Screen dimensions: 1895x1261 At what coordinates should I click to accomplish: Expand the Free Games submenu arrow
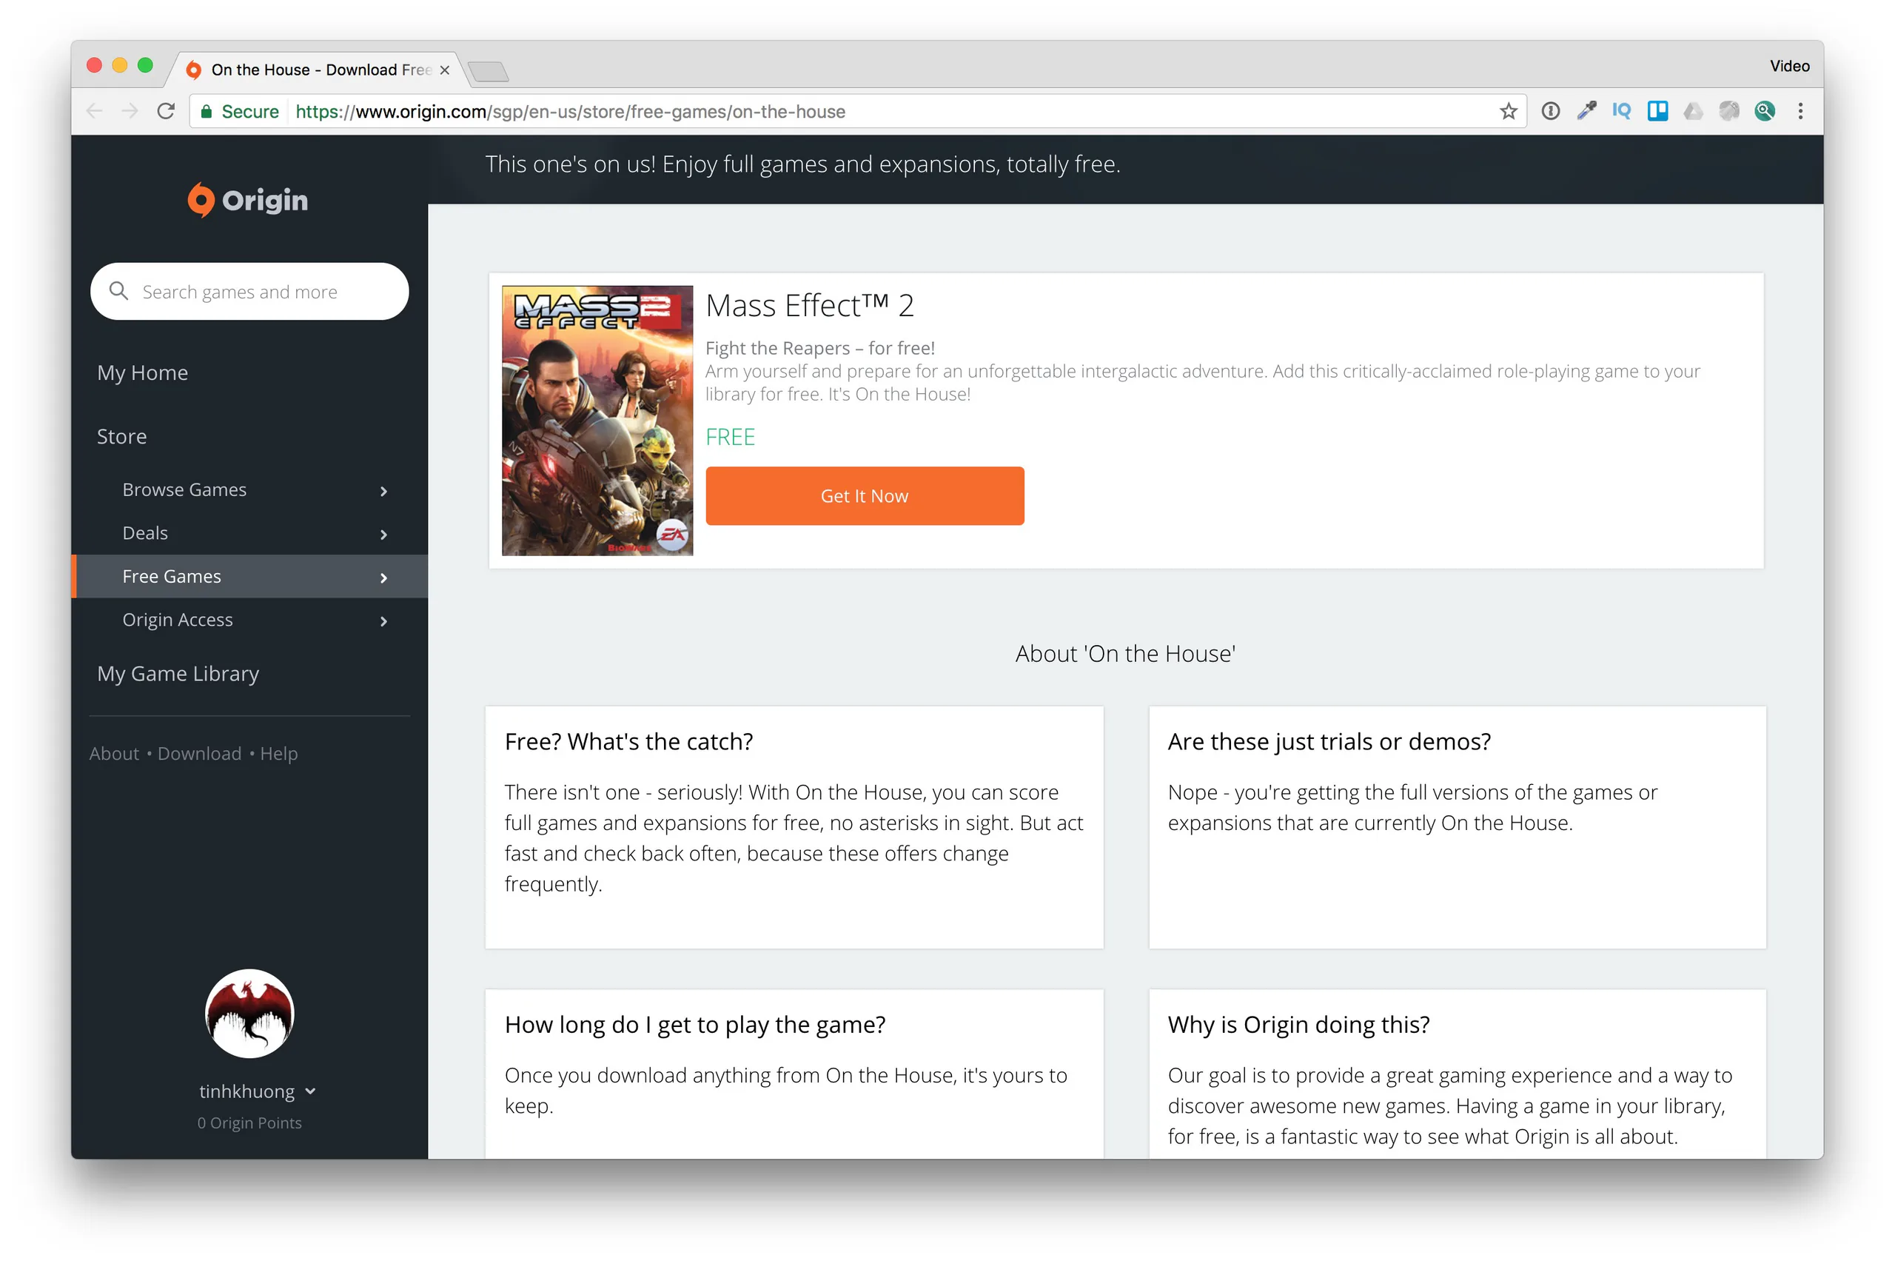click(383, 578)
